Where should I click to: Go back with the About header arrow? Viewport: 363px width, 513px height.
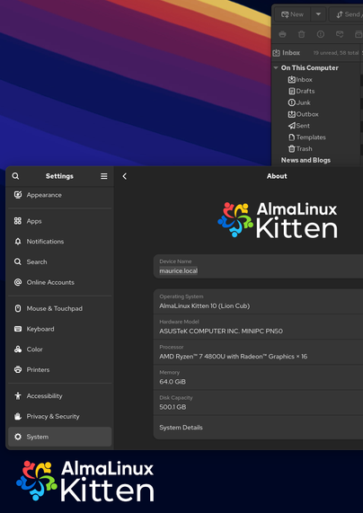(x=124, y=176)
